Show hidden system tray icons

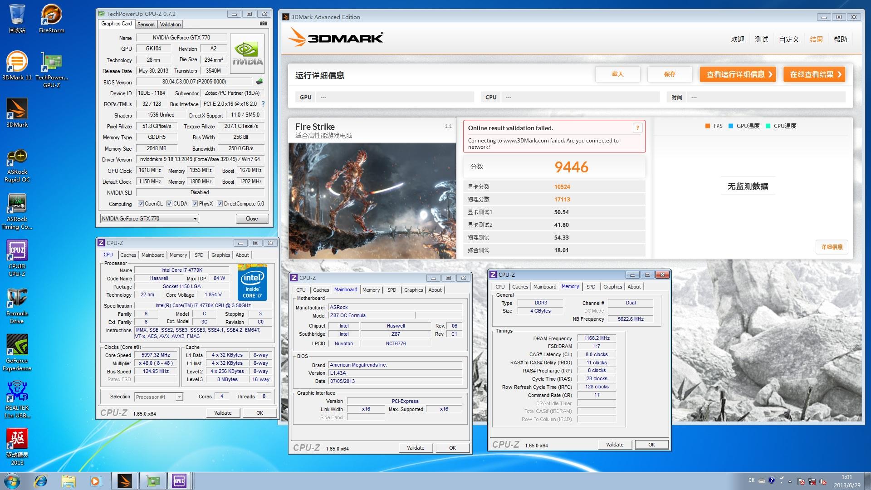[x=790, y=481]
